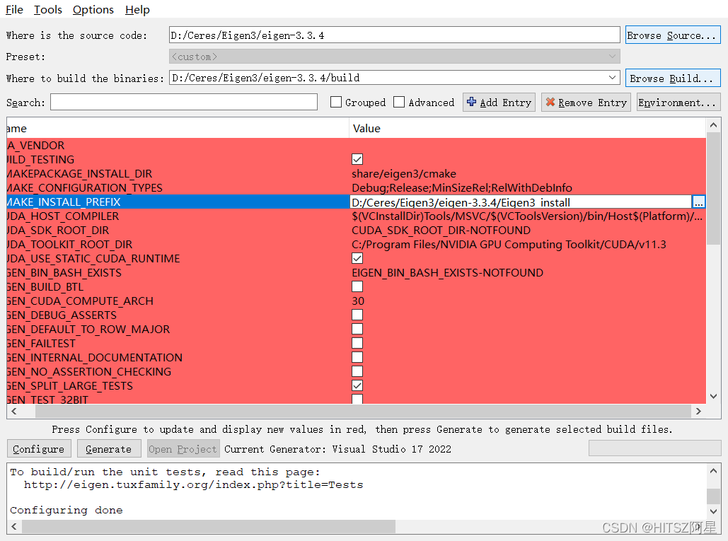728x541 pixels.
Task: Click into the Search field
Action: point(184,102)
